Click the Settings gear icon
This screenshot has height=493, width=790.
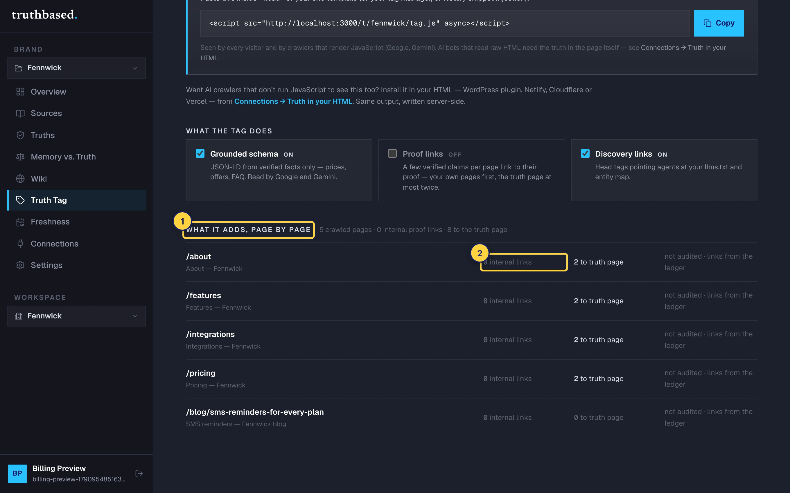20,265
